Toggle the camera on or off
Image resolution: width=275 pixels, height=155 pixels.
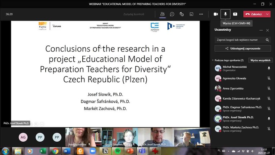click(216, 14)
